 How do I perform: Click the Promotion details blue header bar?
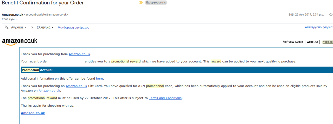176,70
